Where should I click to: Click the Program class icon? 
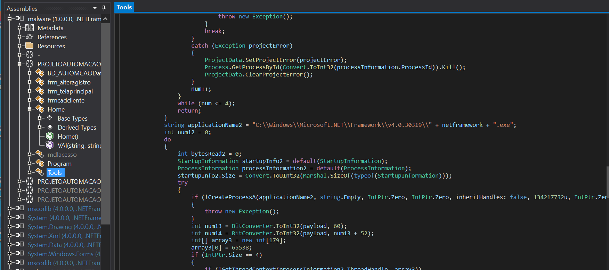click(40, 163)
